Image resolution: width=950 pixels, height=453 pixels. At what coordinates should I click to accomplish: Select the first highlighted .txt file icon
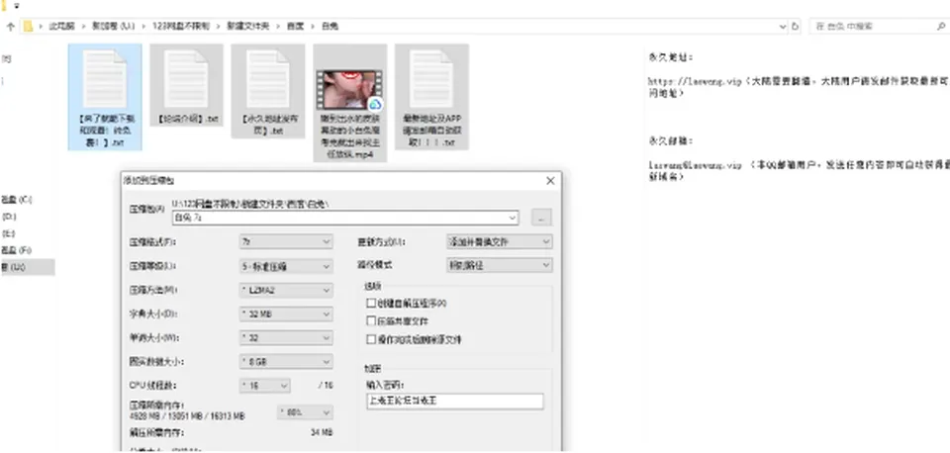[105, 79]
